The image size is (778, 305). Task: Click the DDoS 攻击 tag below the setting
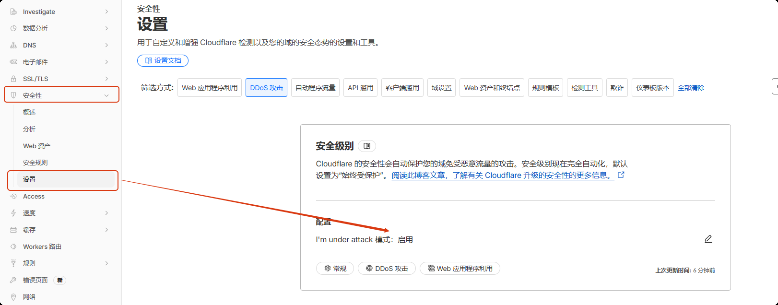(x=387, y=268)
